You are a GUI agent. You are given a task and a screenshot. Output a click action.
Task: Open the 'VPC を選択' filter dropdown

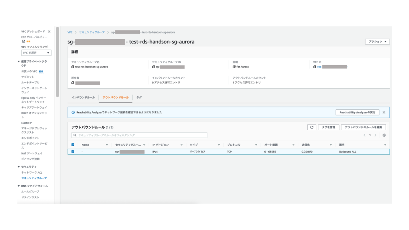(x=36, y=53)
